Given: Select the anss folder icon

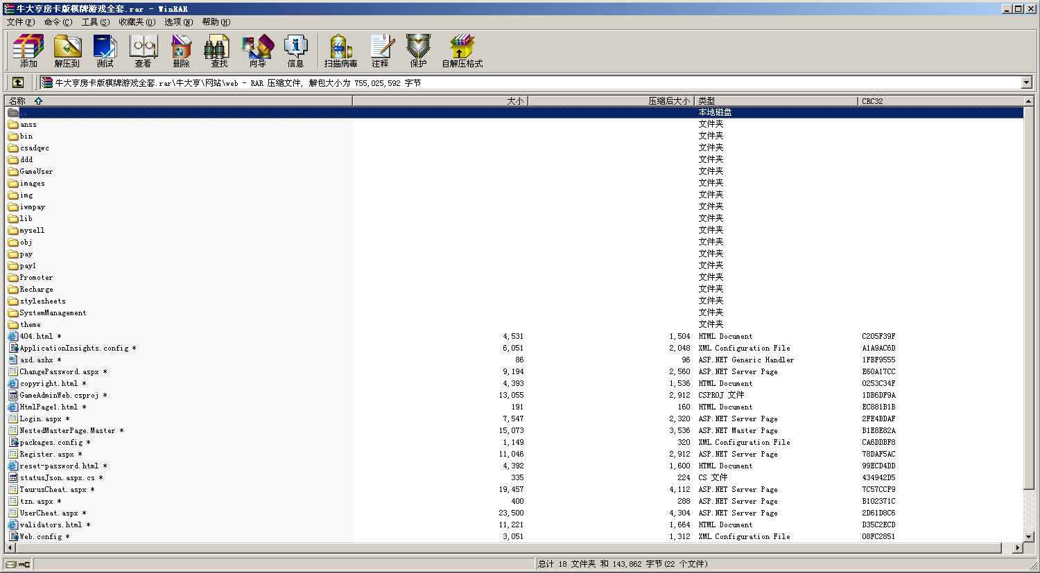Looking at the screenshot, I should [13, 125].
